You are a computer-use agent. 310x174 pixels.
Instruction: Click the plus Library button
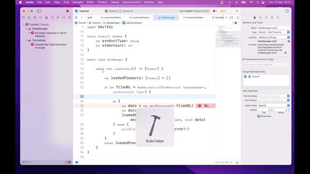(x=237, y=11)
